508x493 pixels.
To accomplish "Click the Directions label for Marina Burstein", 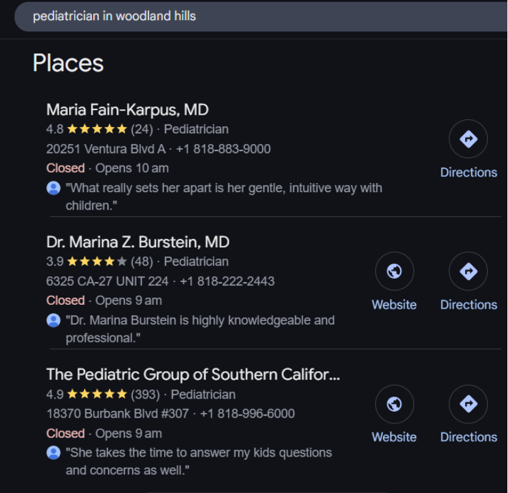I will [468, 305].
